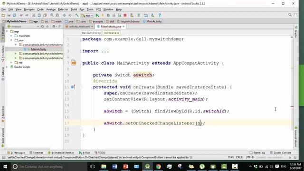Click the Save All toolbar icon

pos(9,15)
